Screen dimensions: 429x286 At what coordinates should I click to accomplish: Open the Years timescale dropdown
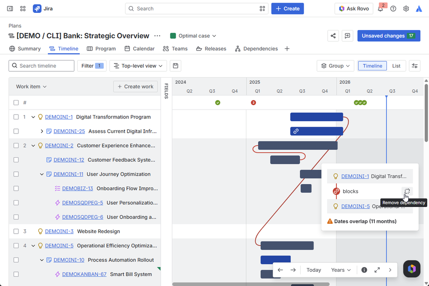pos(341,270)
